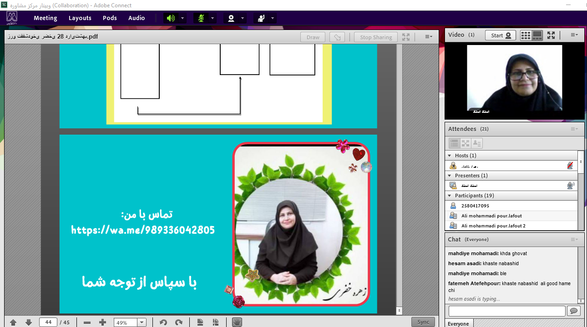Viewport: 587px width, 327px height.
Task: Click the speaker audio icon in top bar
Action: 171,18
